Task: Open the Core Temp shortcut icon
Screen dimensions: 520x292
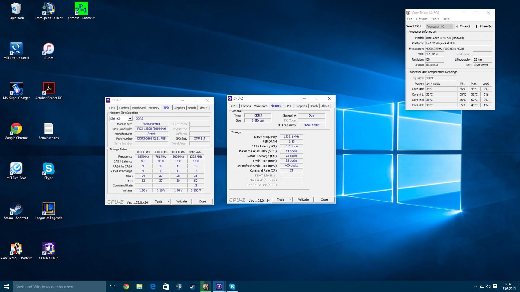Action: tap(16, 251)
